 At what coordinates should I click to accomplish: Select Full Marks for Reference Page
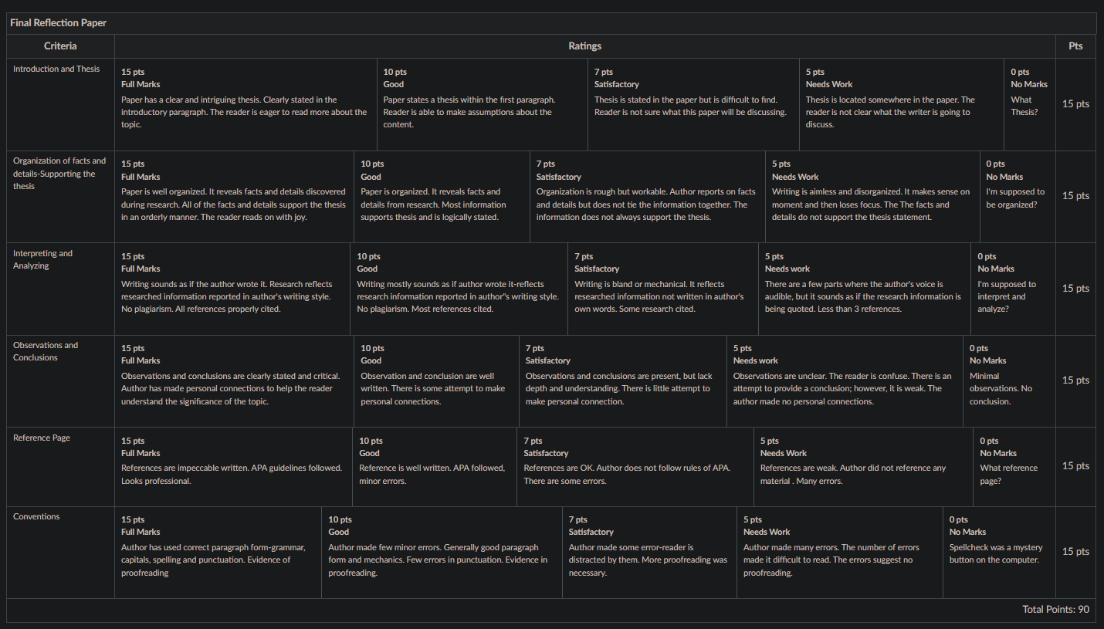[234, 466]
